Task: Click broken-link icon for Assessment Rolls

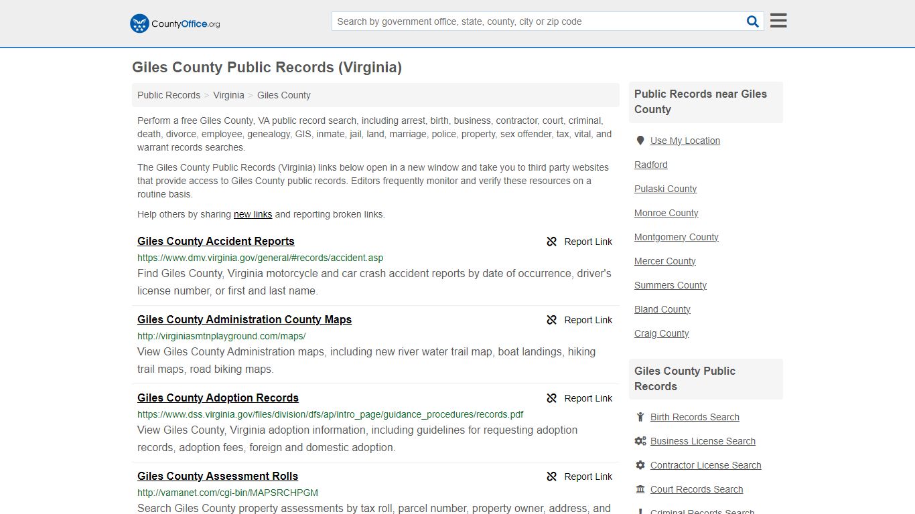Action: (551, 477)
